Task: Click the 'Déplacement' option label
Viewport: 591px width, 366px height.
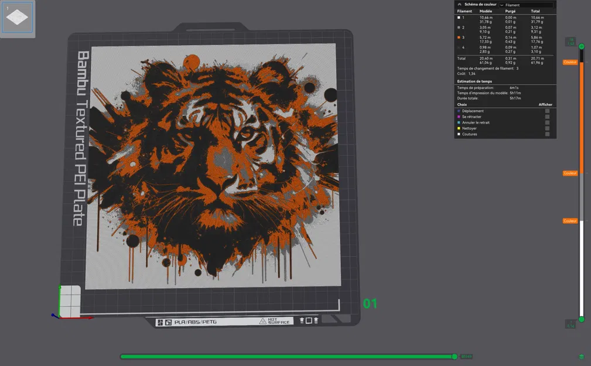Action: point(473,111)
